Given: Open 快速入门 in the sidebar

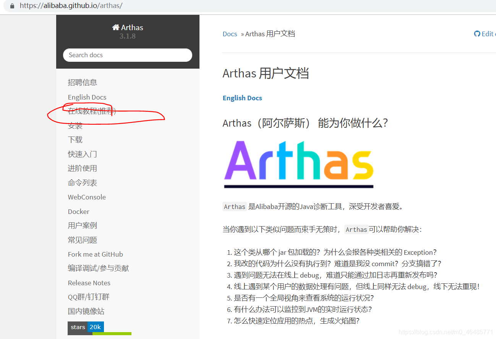Looking at the screenshot, I should click(83, 154).
